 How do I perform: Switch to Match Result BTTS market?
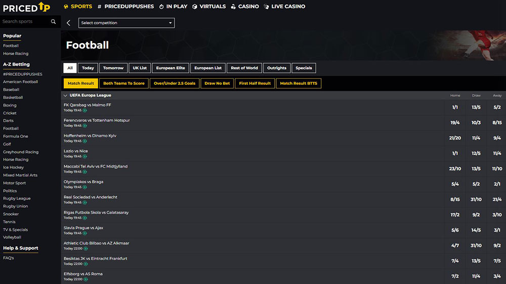(x=299, y=83)
